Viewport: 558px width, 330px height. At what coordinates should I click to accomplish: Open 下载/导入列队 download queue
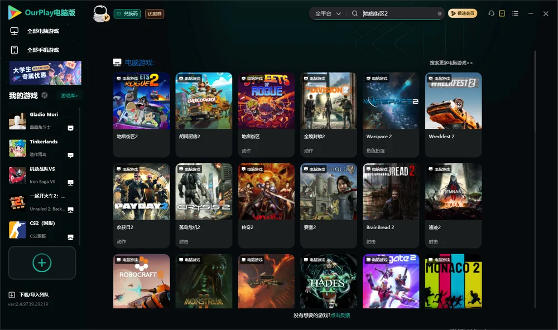[34, 294]
